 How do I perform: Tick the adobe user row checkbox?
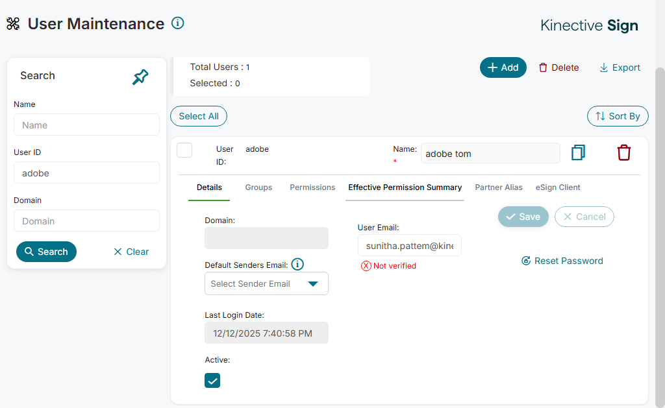click(184, 150)
